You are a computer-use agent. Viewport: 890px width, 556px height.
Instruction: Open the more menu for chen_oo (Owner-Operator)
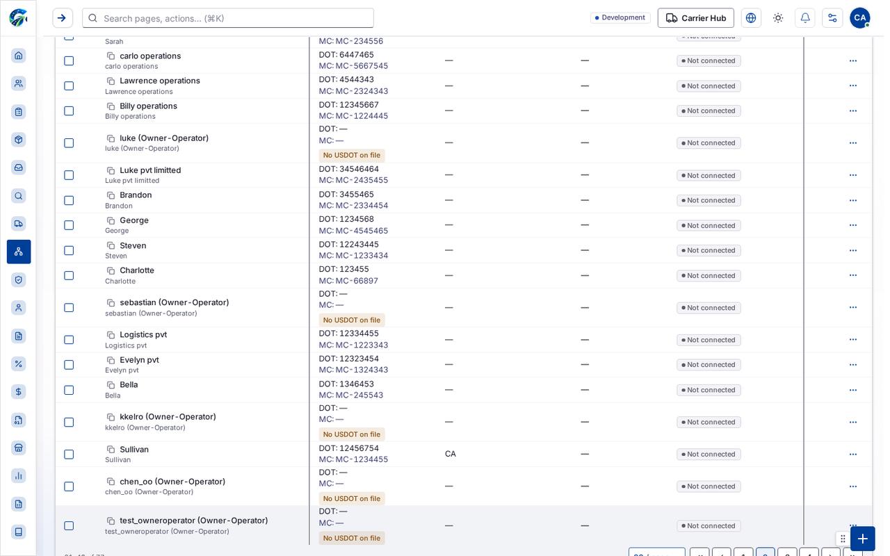(x=853, y=486)
